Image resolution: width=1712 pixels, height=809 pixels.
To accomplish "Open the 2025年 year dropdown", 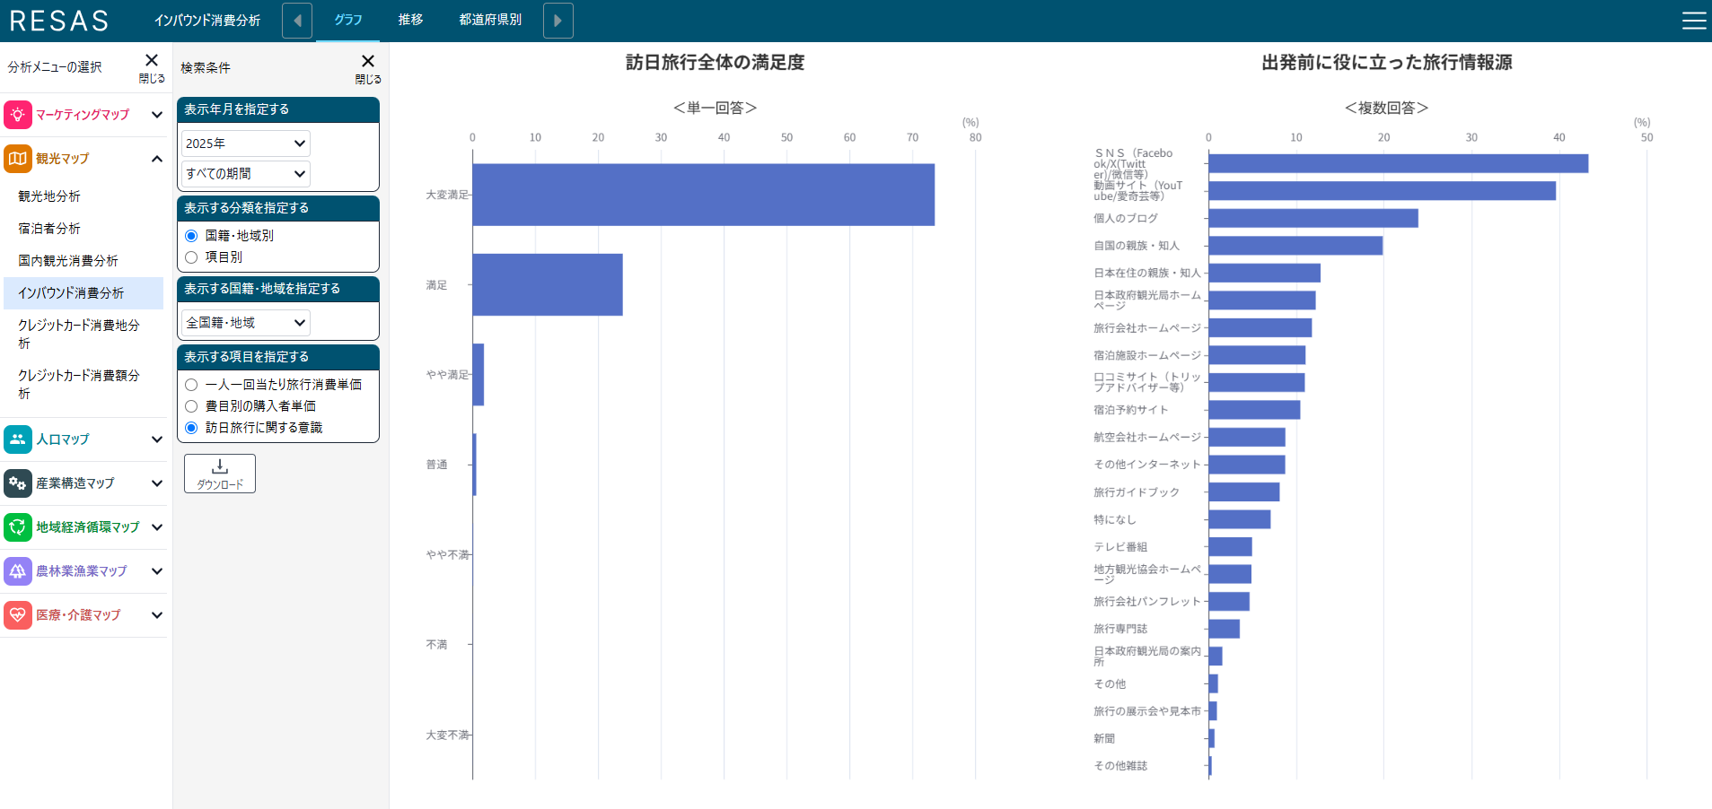I will pyautogui.click(x=246, y=144).
